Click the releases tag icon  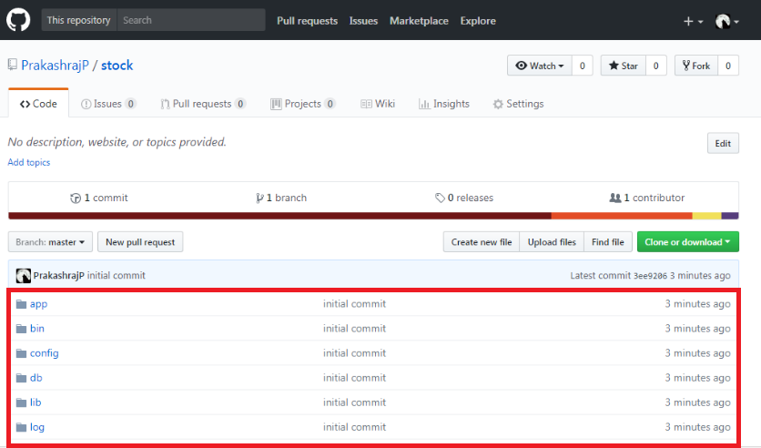point(440,199)
